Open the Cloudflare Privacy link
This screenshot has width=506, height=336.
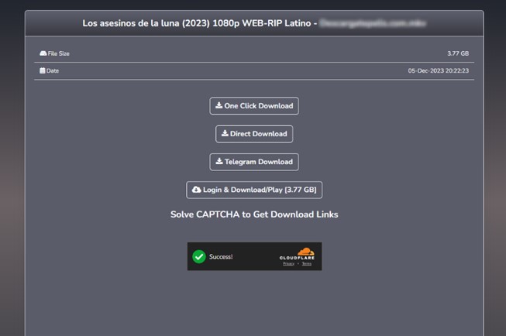pos(288,264)
